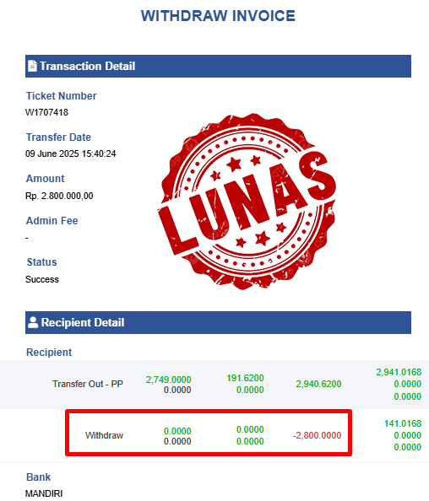Click the value 2,940.6200
Image resolution: width=429 pixels, height=501 pixels.
coord(318,384)
